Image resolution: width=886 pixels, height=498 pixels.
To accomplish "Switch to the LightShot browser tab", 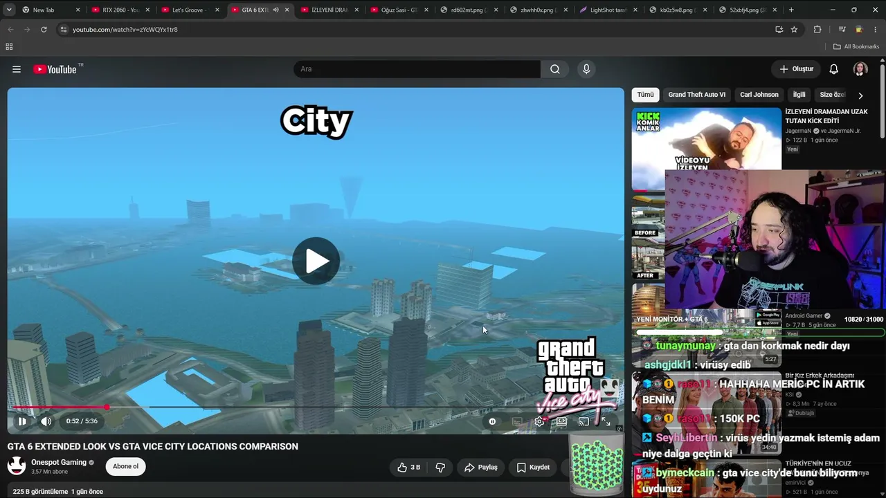I will pos(608,10).
